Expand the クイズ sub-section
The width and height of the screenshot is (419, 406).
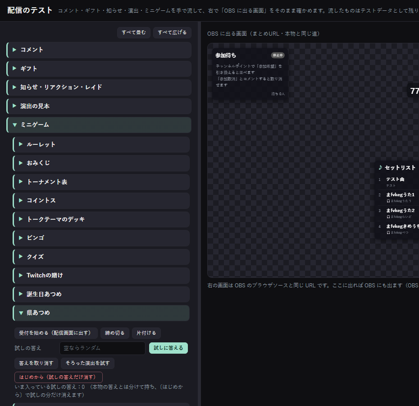[101, 257]
